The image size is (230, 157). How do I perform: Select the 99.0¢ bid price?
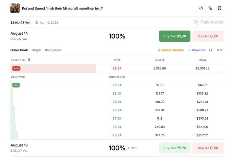117,94
